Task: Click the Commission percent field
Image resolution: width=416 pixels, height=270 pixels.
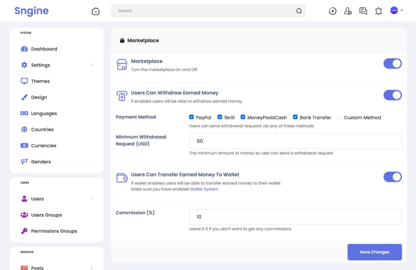Action: [x=295, y=217]
